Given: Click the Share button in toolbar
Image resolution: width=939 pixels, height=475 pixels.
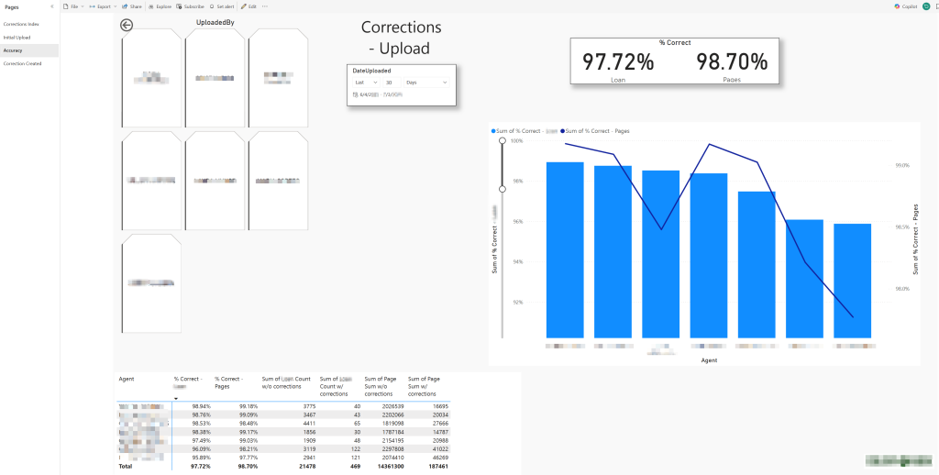Looking at the screenshot, I should [x=132, y=6].
